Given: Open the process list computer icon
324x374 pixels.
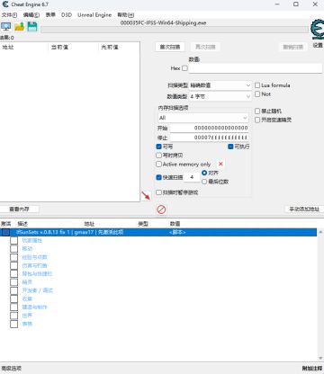Looking at the screenshot, I should tap(6, 27).
